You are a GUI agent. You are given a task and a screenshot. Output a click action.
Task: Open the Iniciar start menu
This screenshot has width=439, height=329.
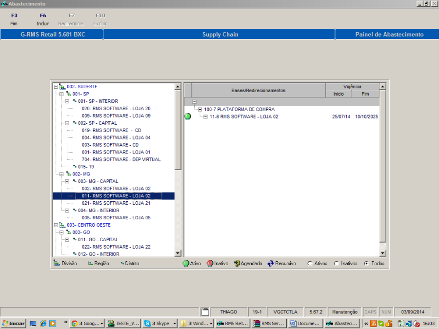click(13, 323)
